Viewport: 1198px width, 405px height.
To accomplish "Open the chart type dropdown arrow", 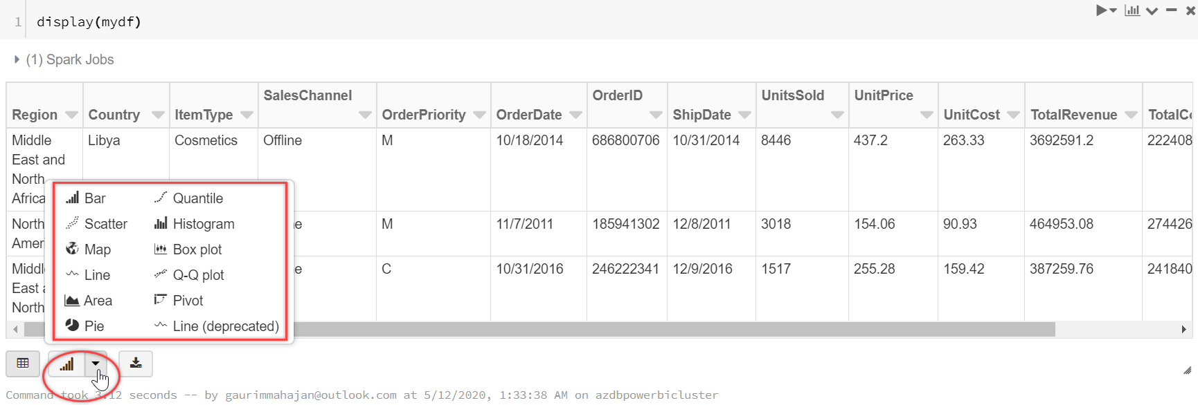I will (x=96, y=364).
